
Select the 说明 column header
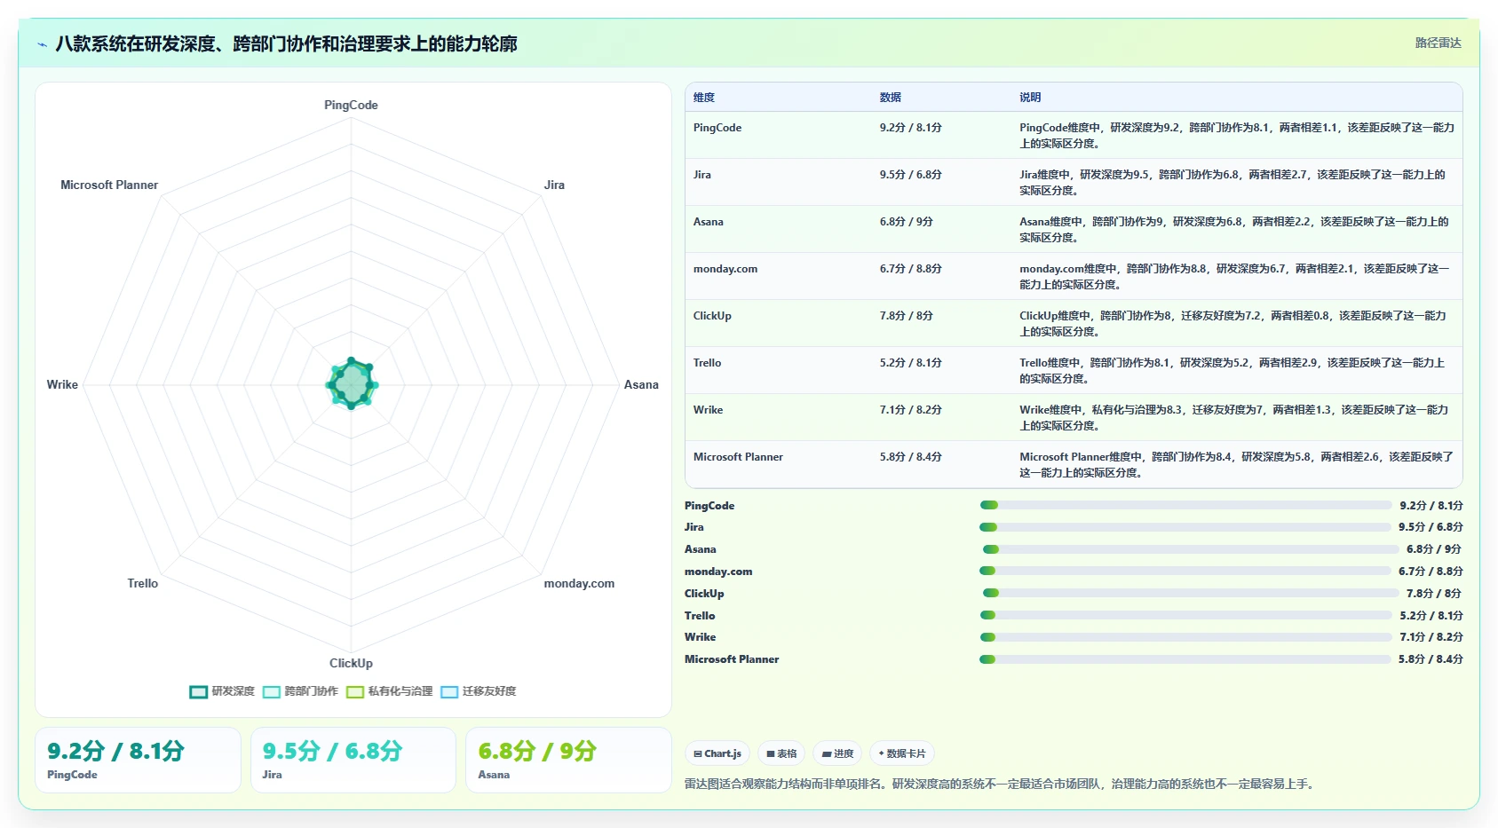tap(1030, 98)
